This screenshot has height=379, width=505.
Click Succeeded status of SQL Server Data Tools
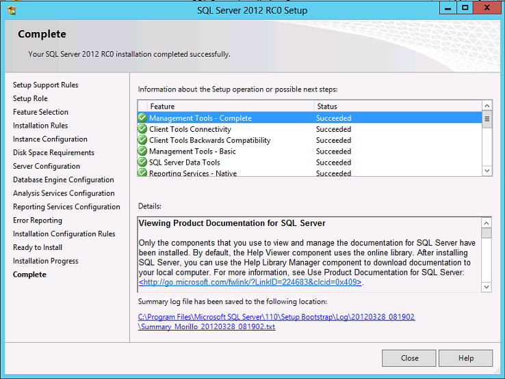coord(333,163)
